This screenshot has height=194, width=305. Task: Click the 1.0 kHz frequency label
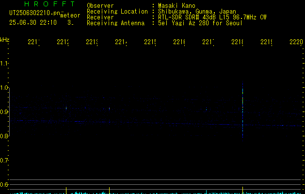(x=4, y=88)
